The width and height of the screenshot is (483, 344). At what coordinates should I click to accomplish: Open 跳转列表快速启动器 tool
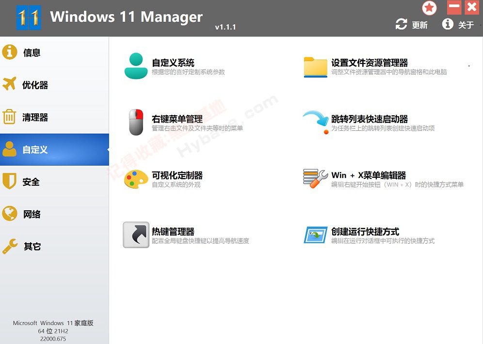(x=370, y=119)
